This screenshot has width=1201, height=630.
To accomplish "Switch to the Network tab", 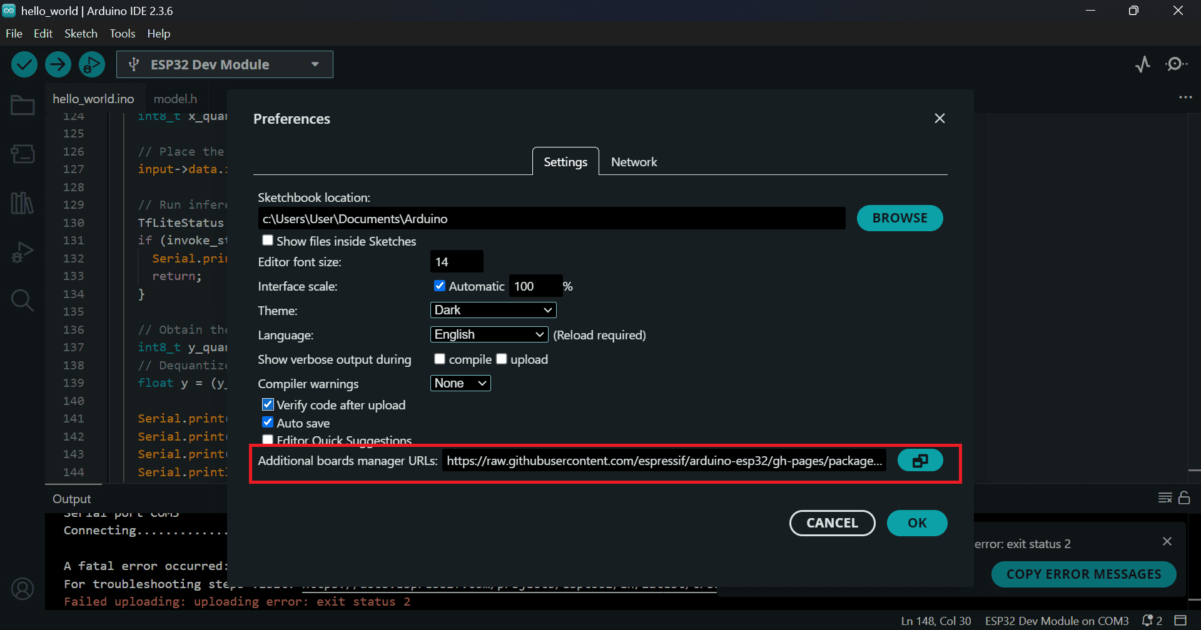I will point(634,162).
